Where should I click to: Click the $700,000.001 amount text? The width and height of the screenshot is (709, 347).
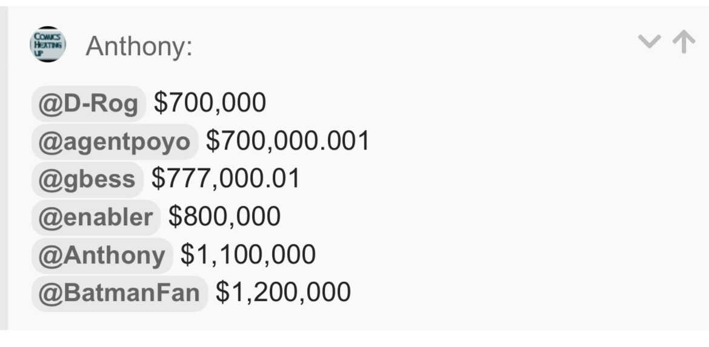(x=288, y=141)
